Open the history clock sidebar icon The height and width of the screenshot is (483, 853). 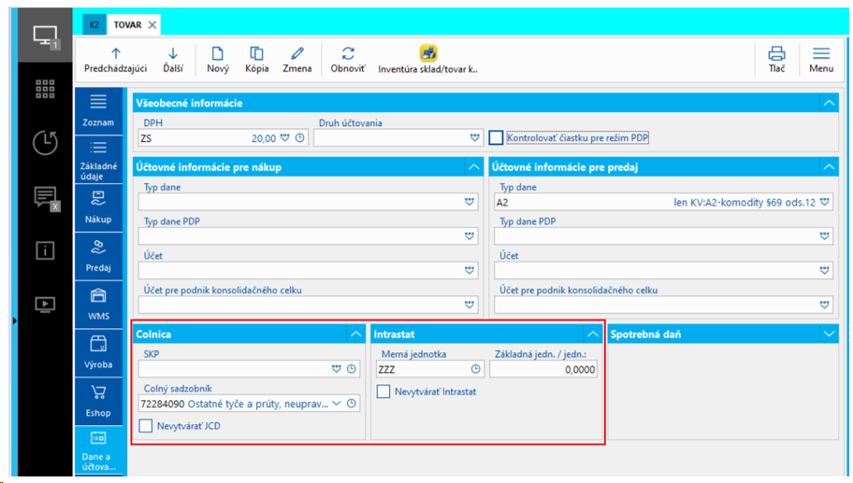click(x=45, y=143)
